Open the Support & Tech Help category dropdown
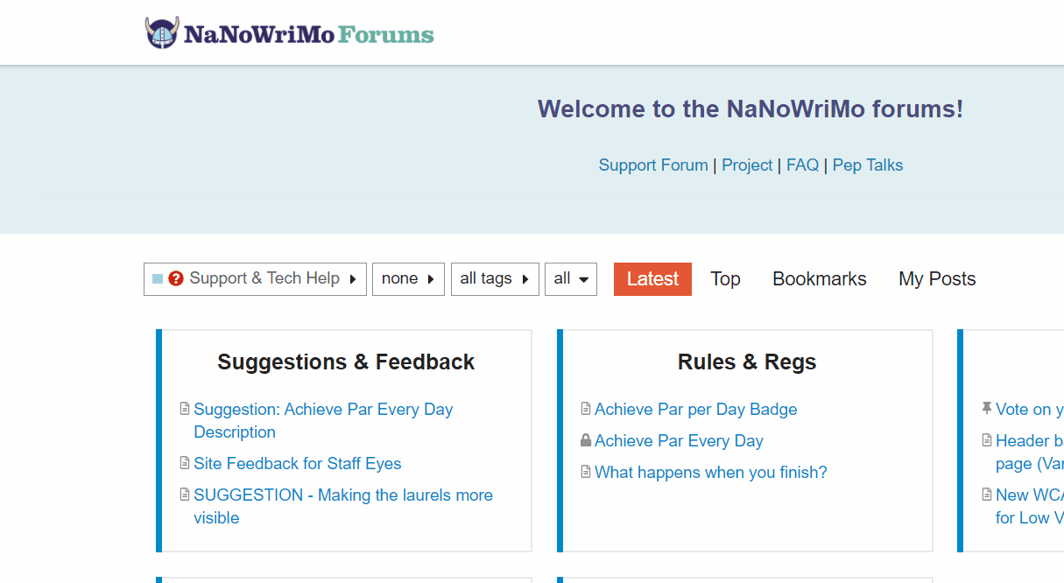Viewport: 1064px width, 583px height. [255, 279]
